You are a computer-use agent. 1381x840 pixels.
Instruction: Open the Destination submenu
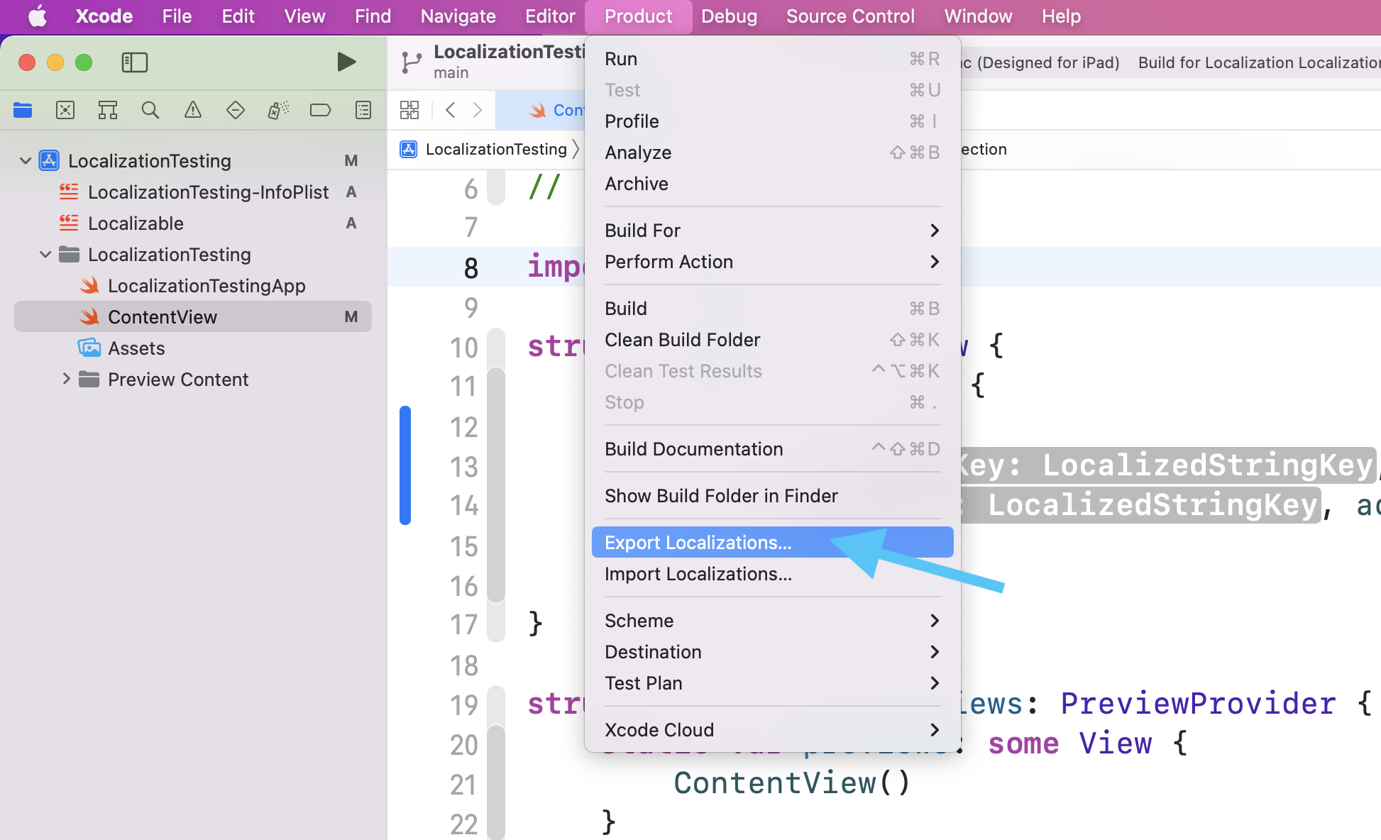tap(772, 652)
